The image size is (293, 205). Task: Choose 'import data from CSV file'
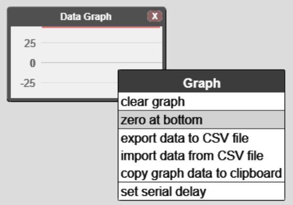click(x=191, y=156)
